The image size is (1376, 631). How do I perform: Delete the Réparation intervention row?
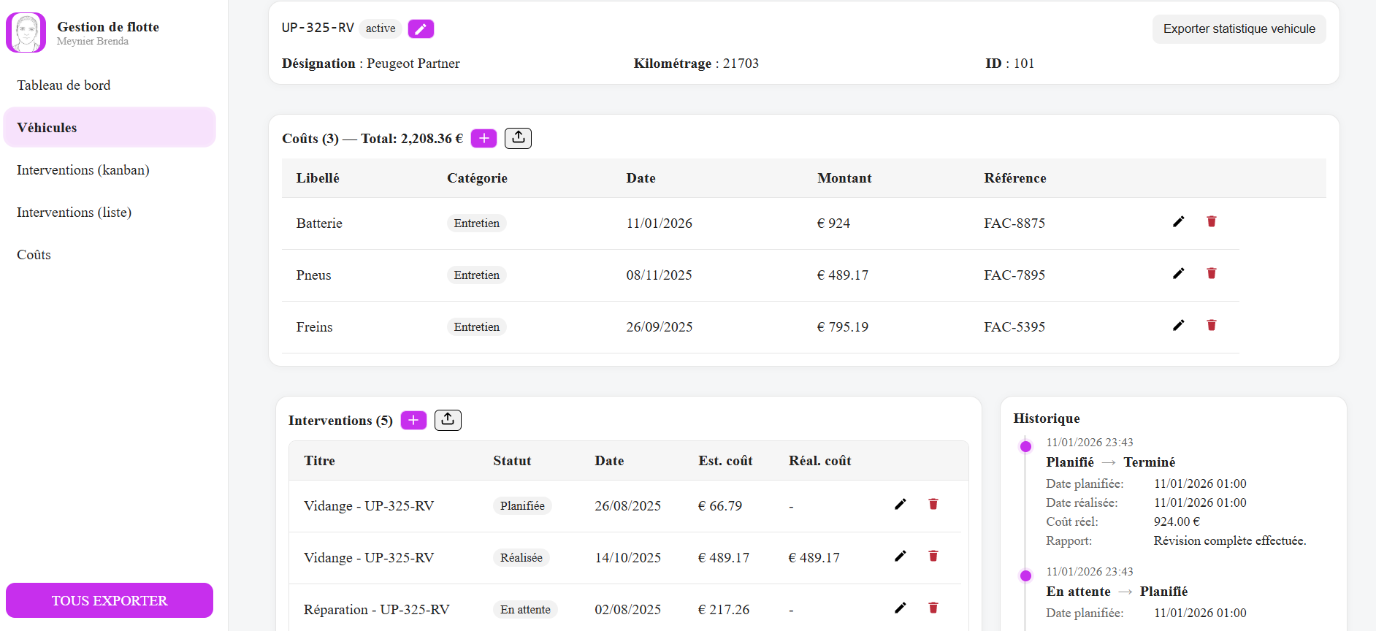[x=933, y=608]
